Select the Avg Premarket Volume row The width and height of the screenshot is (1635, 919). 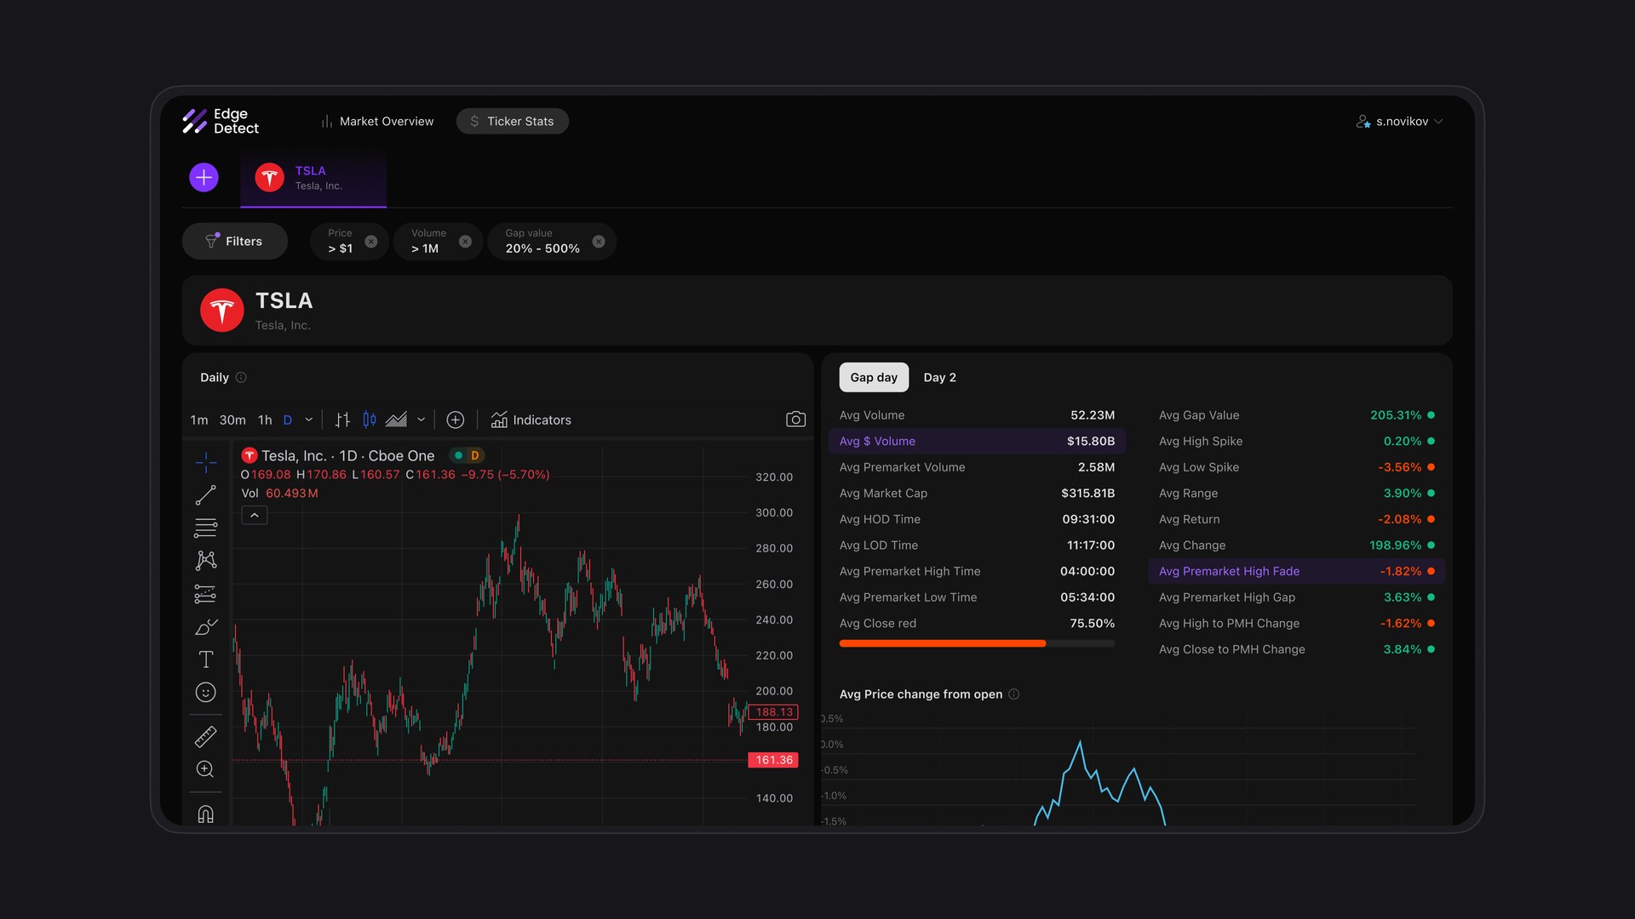[977, 467]
